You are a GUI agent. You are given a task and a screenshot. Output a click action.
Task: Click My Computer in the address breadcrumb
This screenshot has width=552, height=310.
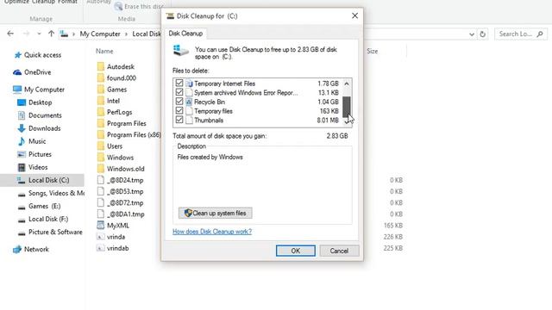coord(100,34)
